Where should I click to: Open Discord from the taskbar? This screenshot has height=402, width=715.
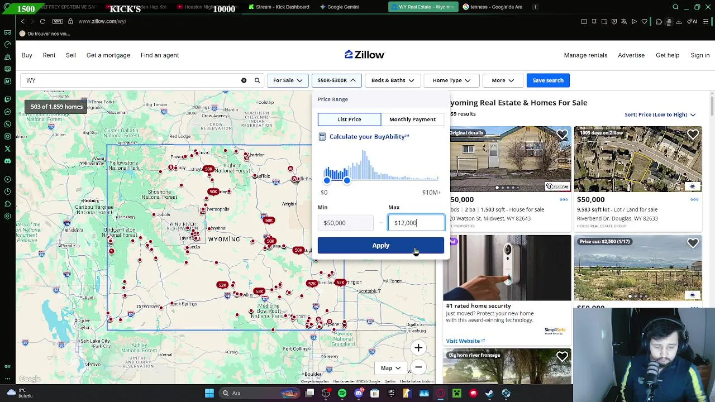[359, 393]
